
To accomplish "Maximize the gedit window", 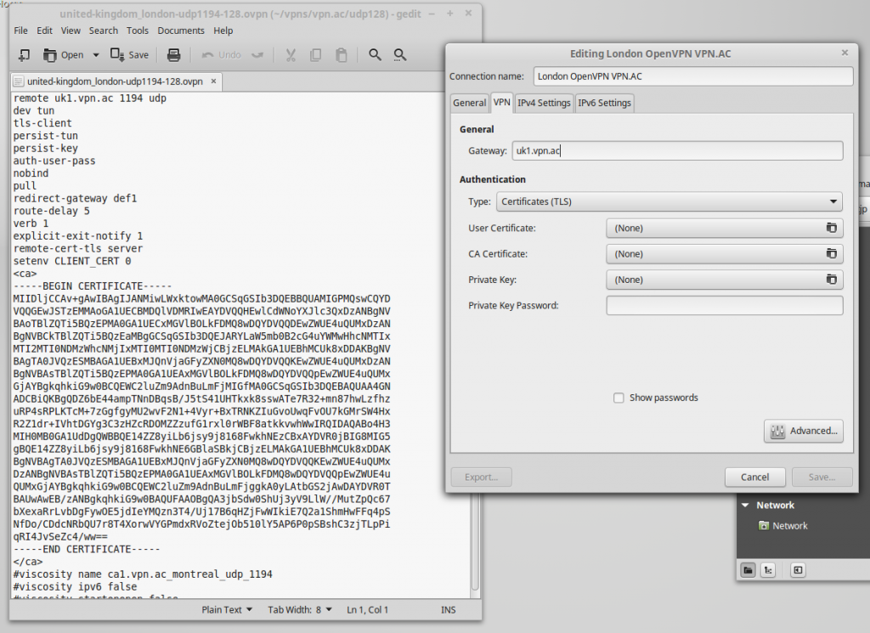I will coord(450,14).
